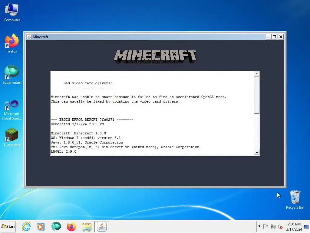Viewport: 310px width, 233px height.
Task: Click the 'Java: 1.8.0_51, Oracle Corporation' line
Action: (x=87, y=143)
